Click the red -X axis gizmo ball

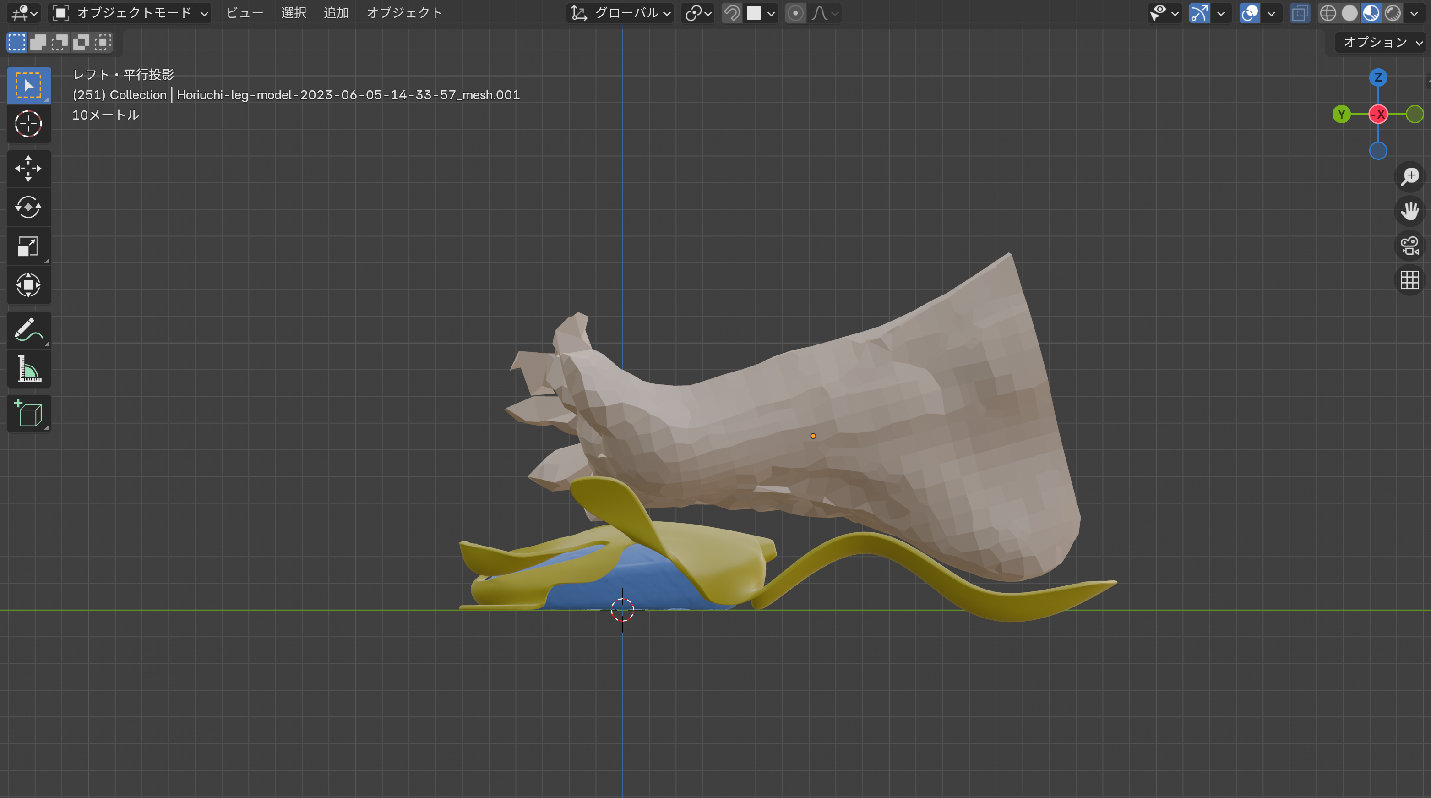point(1378,115)
